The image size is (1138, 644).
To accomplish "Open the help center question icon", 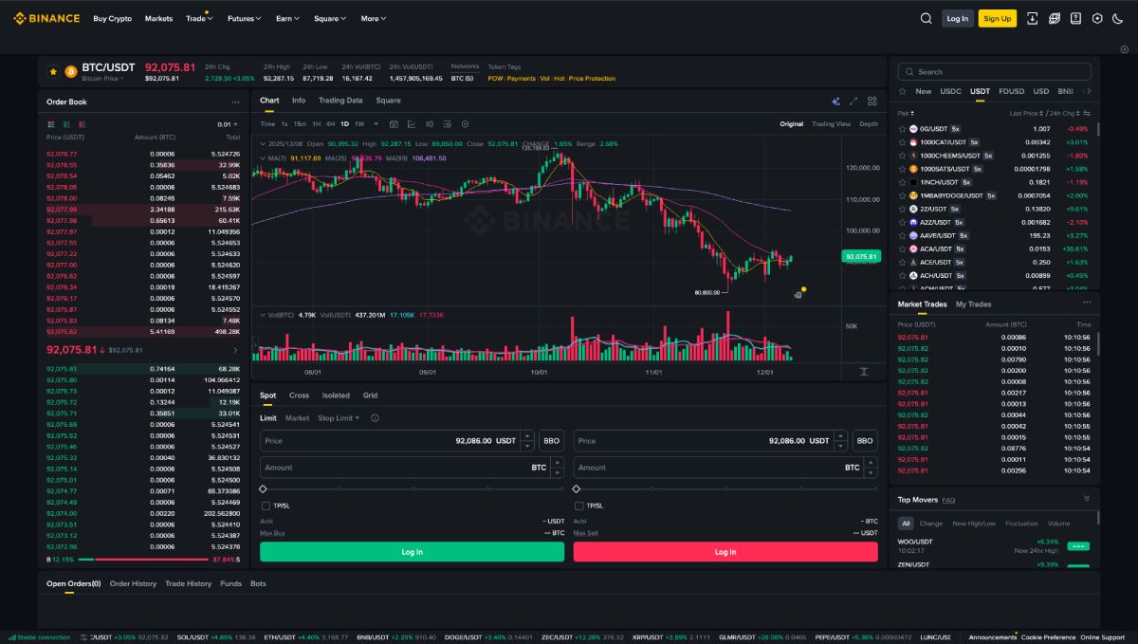I will [1075, 18].
